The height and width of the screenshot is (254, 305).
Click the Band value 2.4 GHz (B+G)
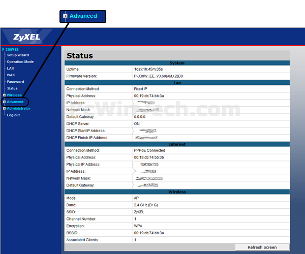(x=146, y=205)
